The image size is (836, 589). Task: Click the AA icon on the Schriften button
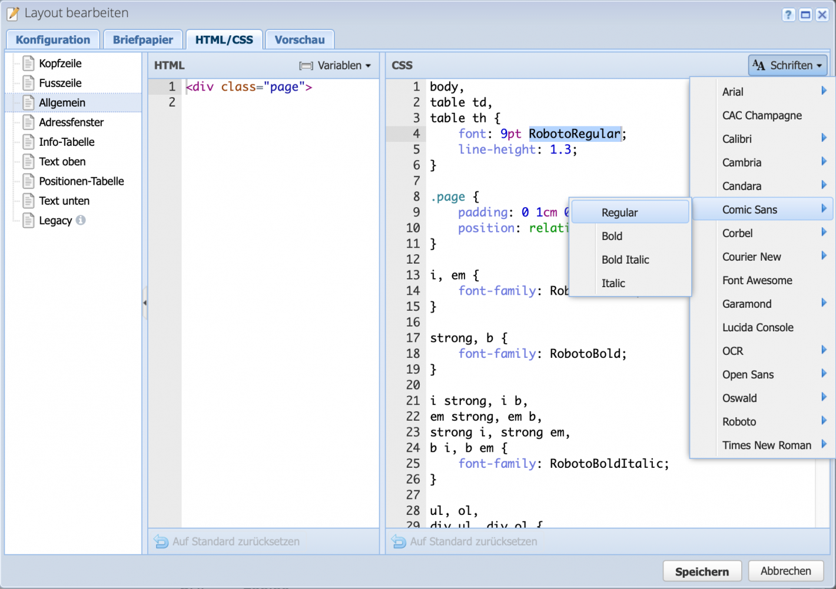click(759, 65)
